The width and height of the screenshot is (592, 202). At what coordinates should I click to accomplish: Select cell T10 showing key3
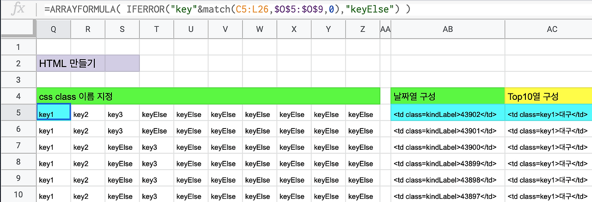coord(157,195)
